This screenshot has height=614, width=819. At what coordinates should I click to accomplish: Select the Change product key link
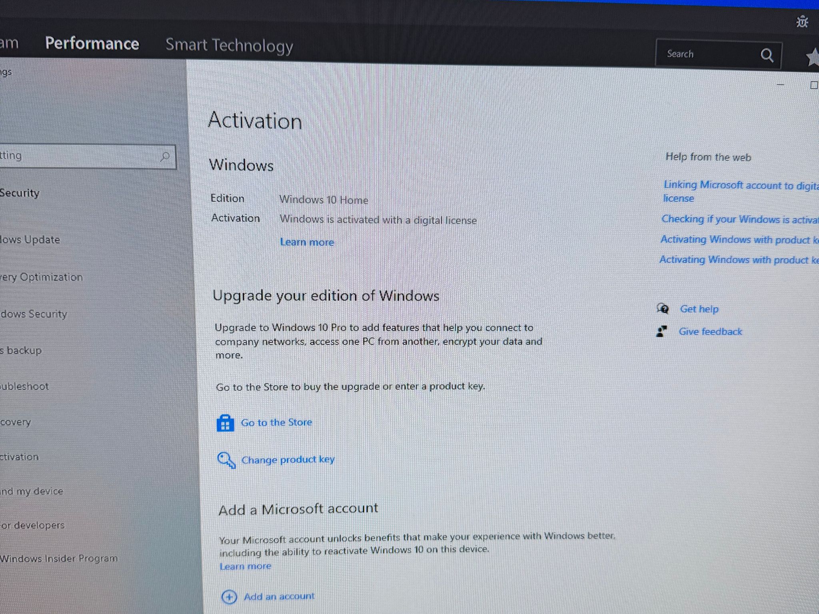(288, 460)
